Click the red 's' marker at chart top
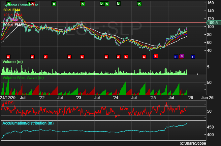This screenshot has width=221, height=146. tap(33, 4)
